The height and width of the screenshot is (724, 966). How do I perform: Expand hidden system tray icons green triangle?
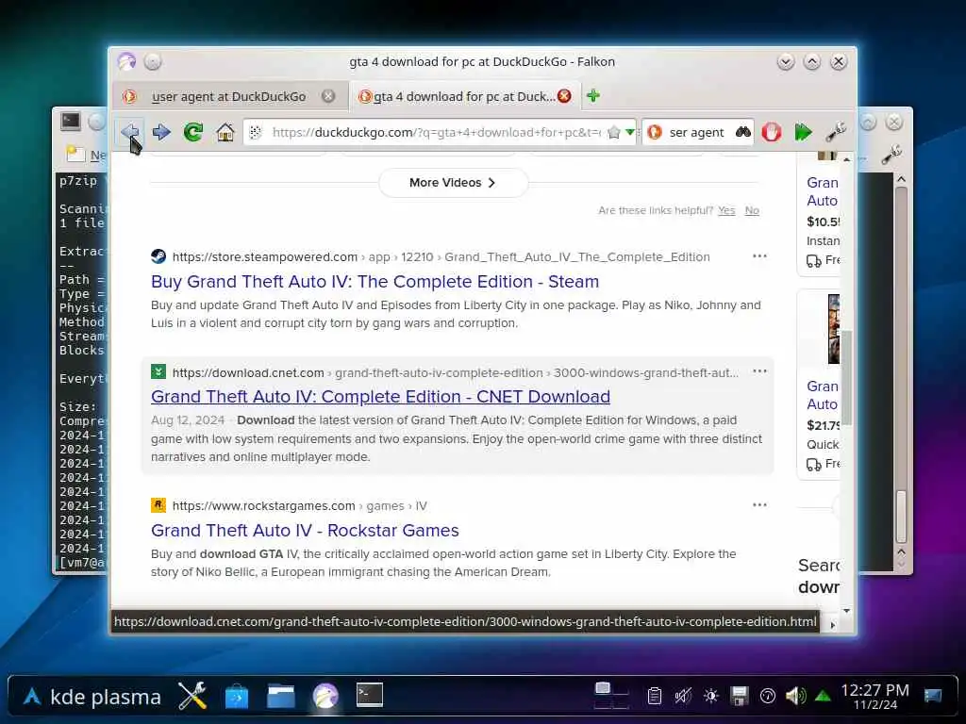tap(823, 697)
